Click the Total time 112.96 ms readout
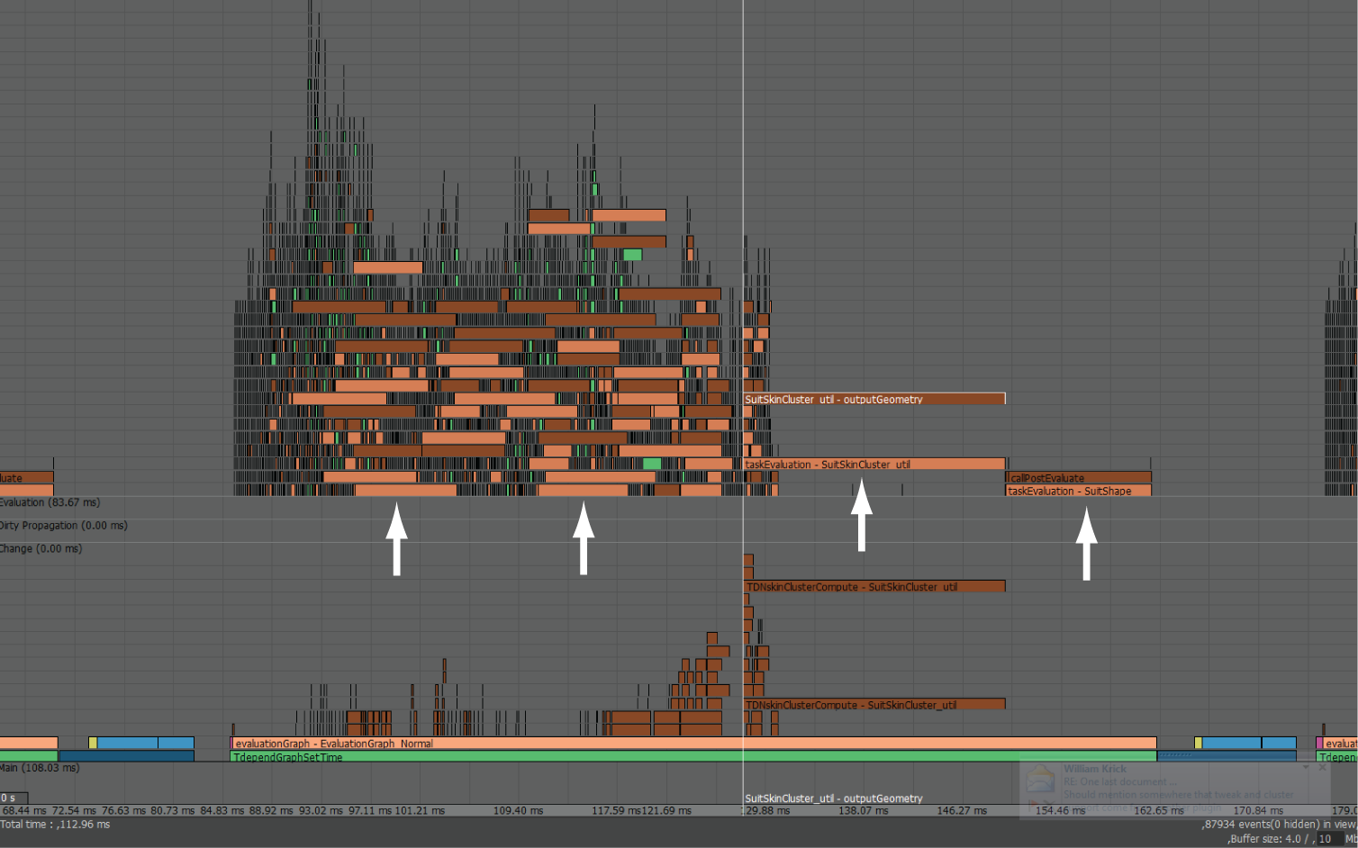 55,825
